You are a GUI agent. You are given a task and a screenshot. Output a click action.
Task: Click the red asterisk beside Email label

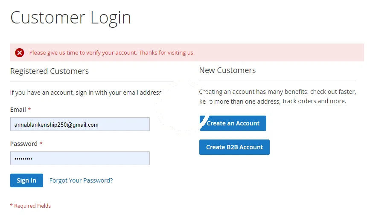(29, 110)
